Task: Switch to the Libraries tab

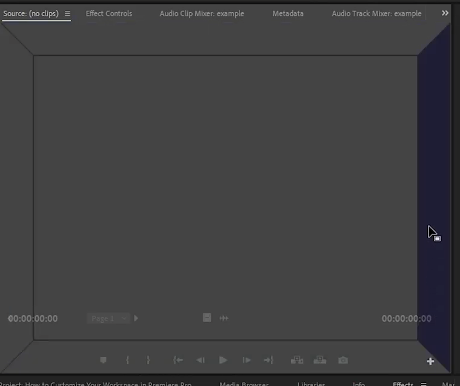Action: [x=311, y=384]
